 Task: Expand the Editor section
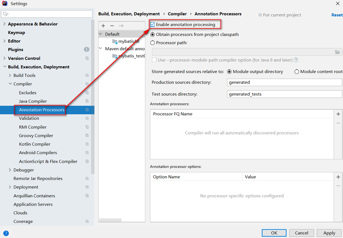(x=4, y=41)
